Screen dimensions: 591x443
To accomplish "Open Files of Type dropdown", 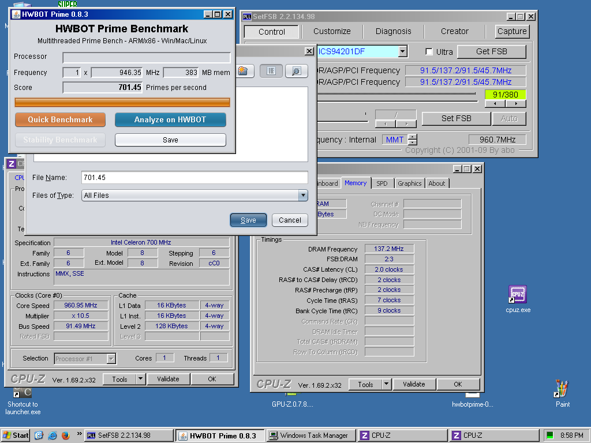I will point(303,195).
